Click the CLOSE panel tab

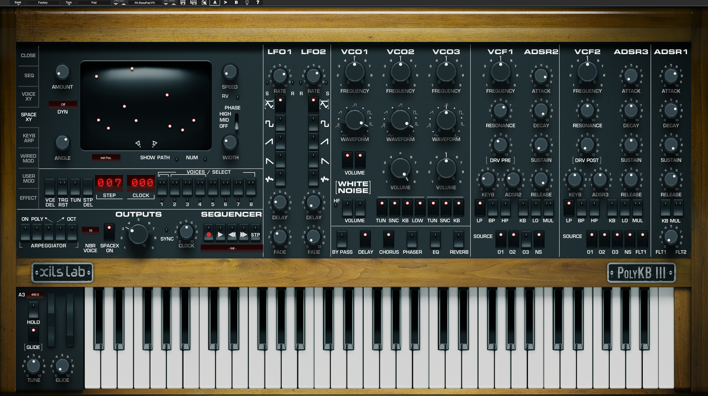(x=28, y=55)
